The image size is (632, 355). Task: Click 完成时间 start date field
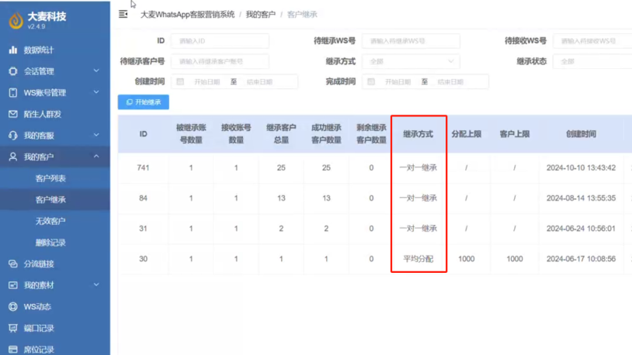point(398,81)
